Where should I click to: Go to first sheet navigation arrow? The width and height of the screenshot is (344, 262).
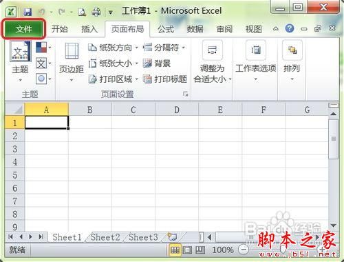(10, 236)
